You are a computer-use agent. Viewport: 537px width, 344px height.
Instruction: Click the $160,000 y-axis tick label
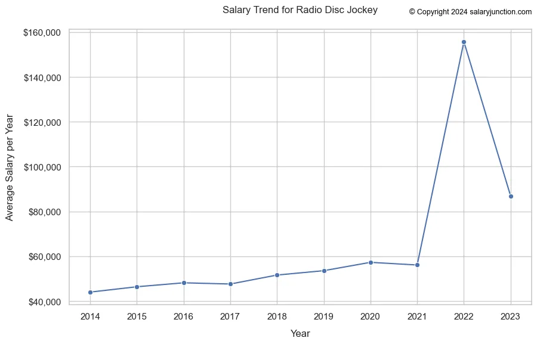pos(42,32)
